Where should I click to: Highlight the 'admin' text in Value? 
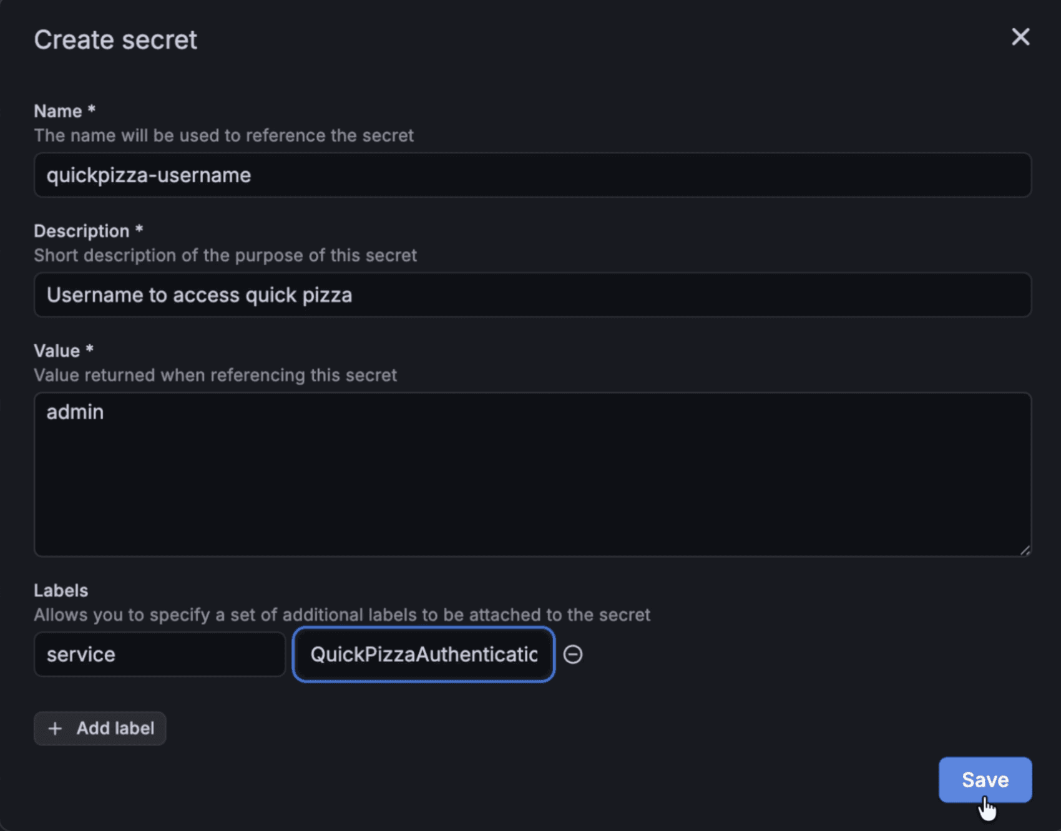[75, 412]
